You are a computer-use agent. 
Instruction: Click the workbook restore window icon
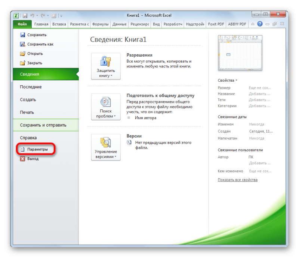(x=275, y=24)
